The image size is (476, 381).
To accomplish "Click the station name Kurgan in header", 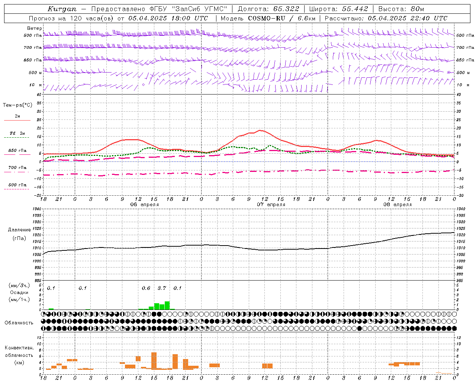I will click(x=62, y=9).
